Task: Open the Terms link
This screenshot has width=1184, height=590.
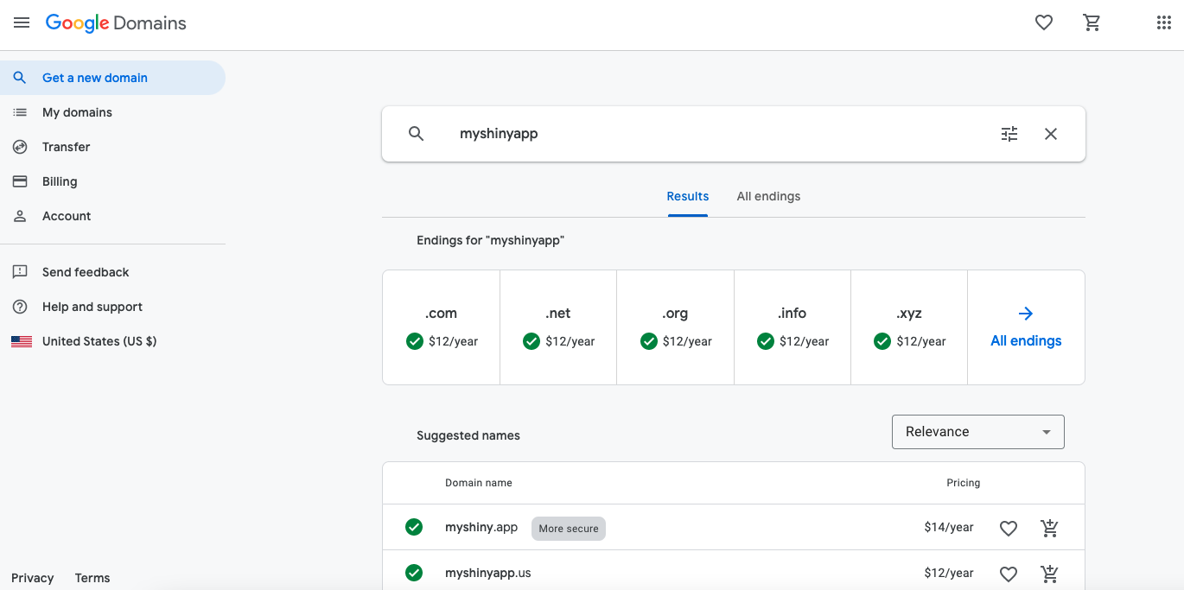Action: pos(92,578)
